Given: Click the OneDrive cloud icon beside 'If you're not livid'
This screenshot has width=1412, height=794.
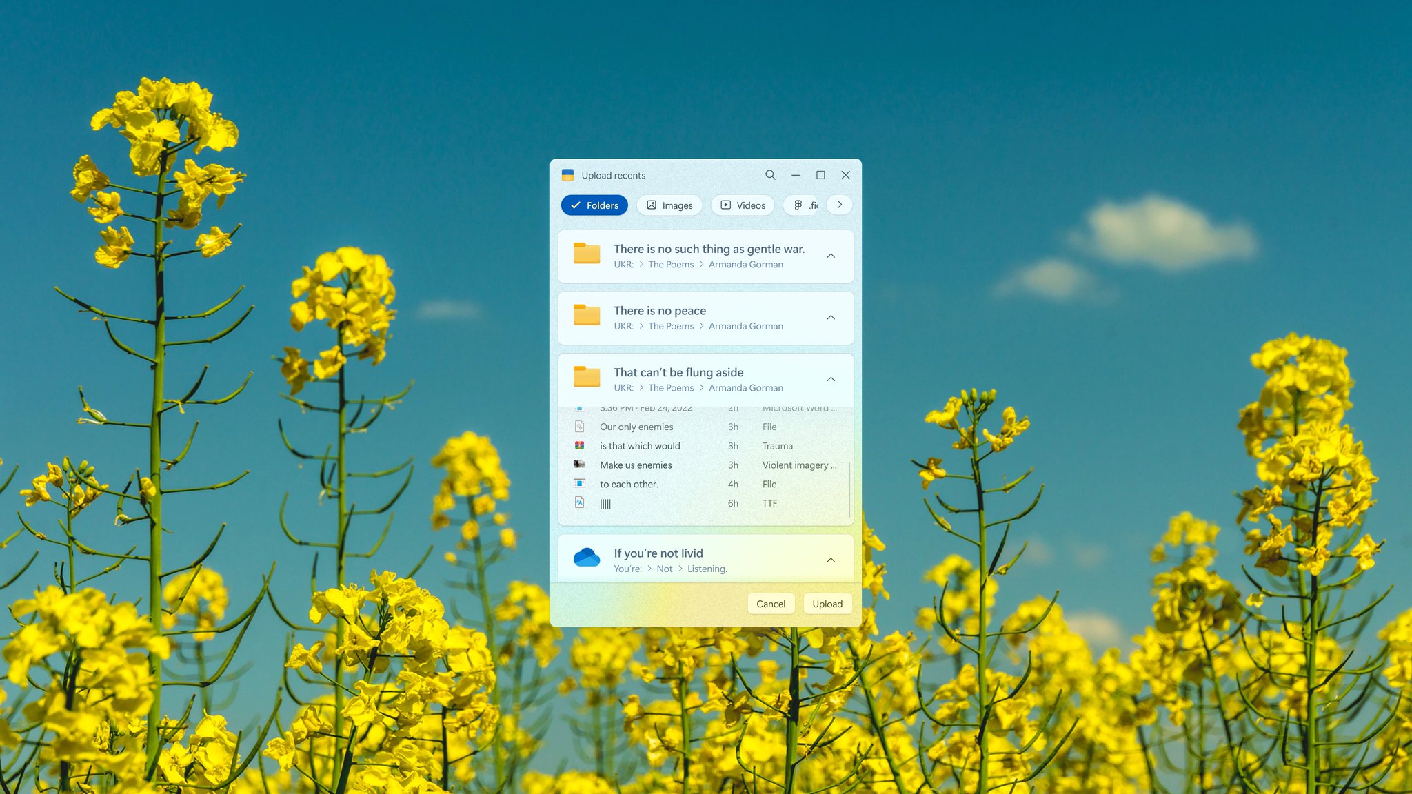Looking at the screenshot, I should pyautogui.click(x=587, y=557).
